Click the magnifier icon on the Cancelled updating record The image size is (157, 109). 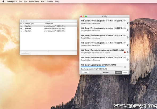(x=127, y=52)
